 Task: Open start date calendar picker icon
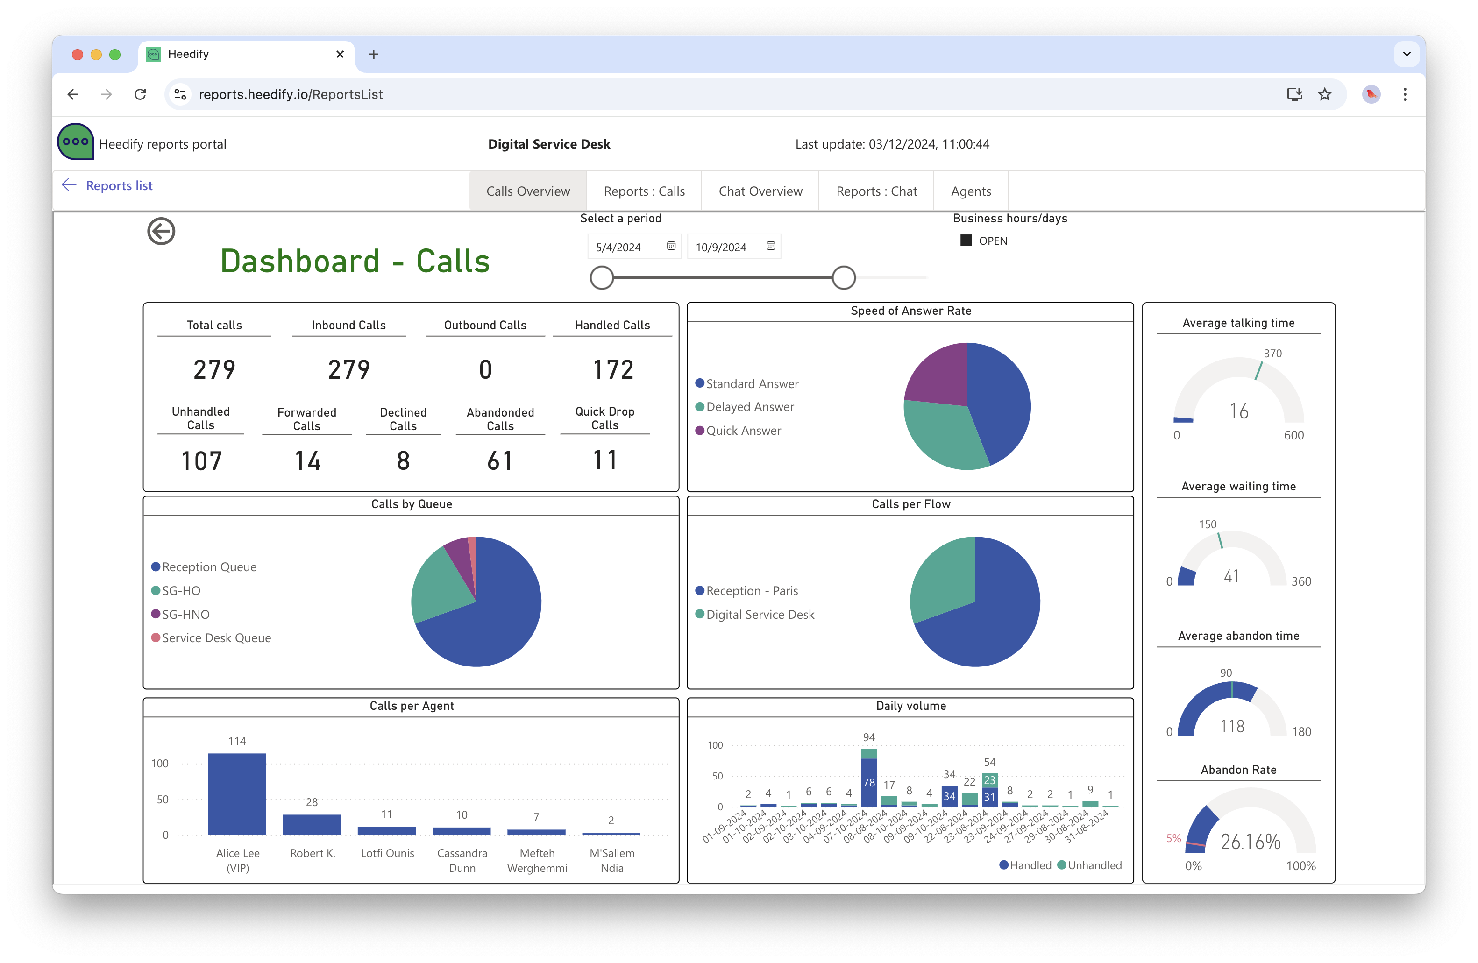(671, 247)
